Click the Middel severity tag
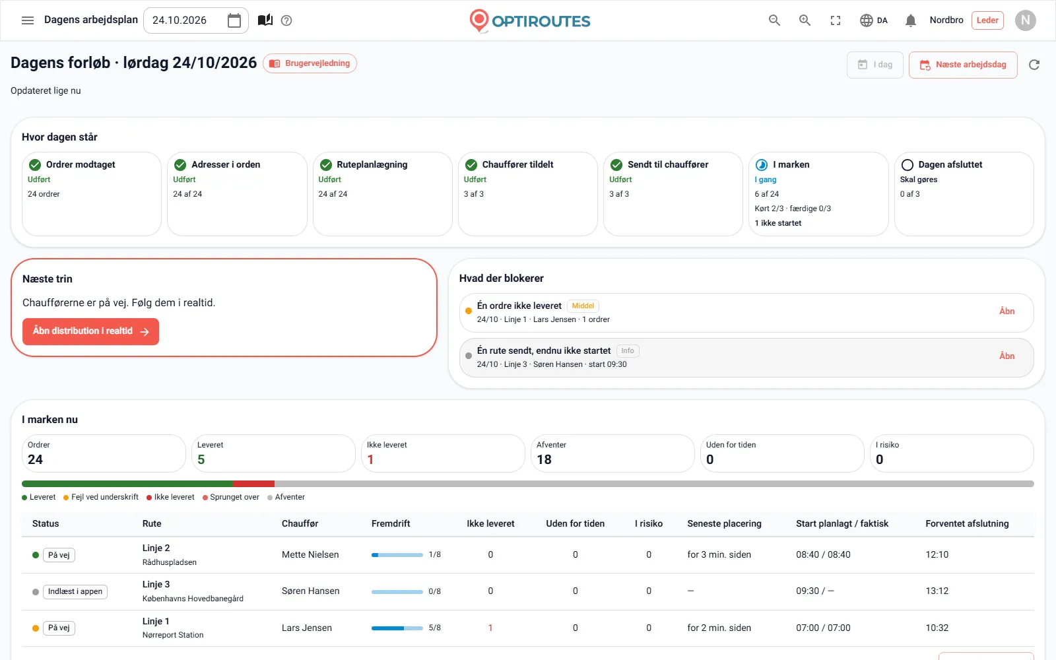1056x660 pixels. [583, 306]
